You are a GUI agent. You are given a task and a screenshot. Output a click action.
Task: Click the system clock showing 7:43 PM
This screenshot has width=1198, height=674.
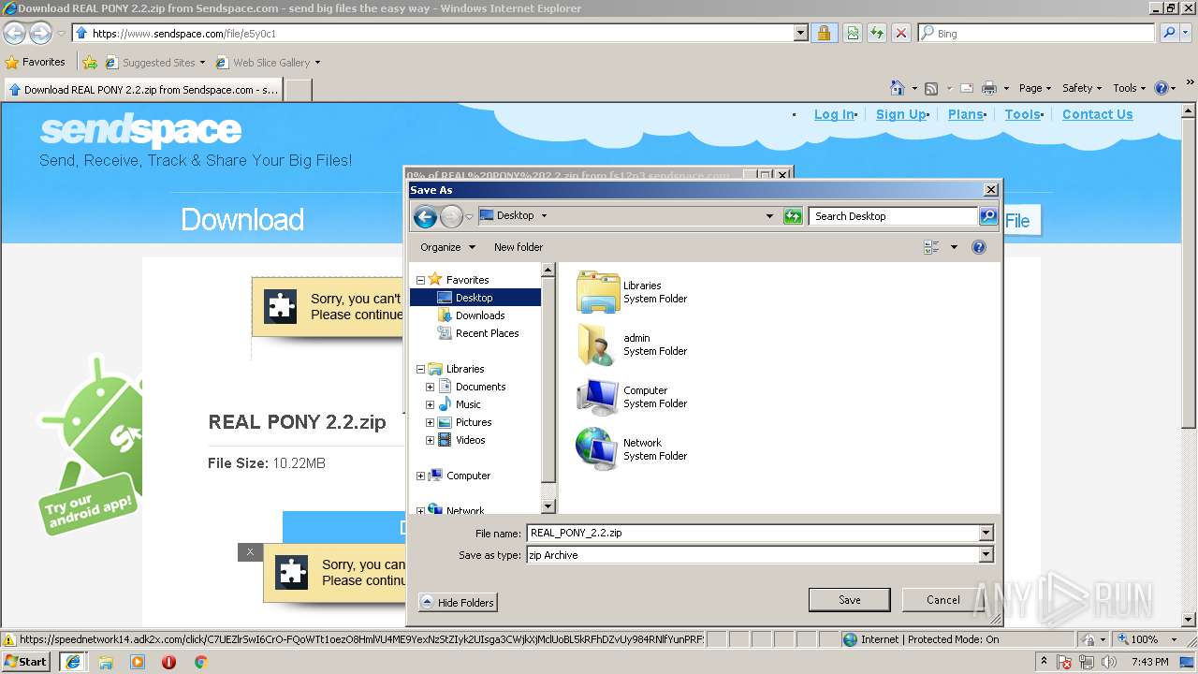click(x=1149, y=662)
